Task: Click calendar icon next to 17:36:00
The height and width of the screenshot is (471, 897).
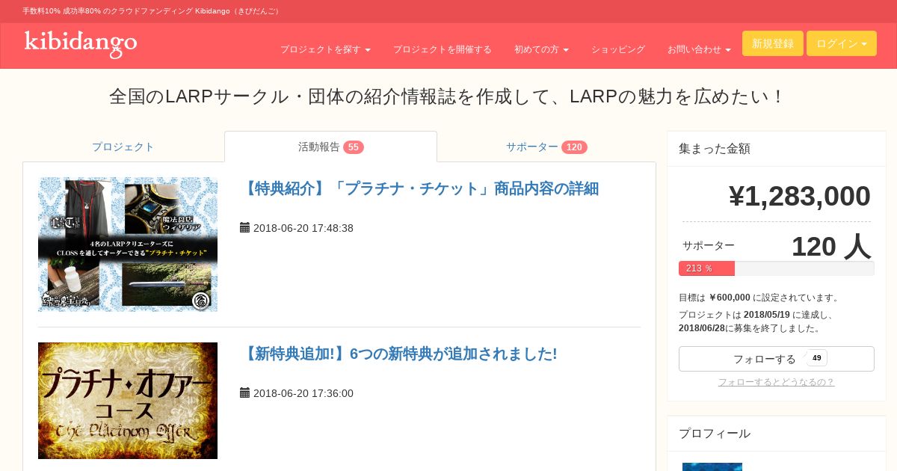Action: coord(244,392)
